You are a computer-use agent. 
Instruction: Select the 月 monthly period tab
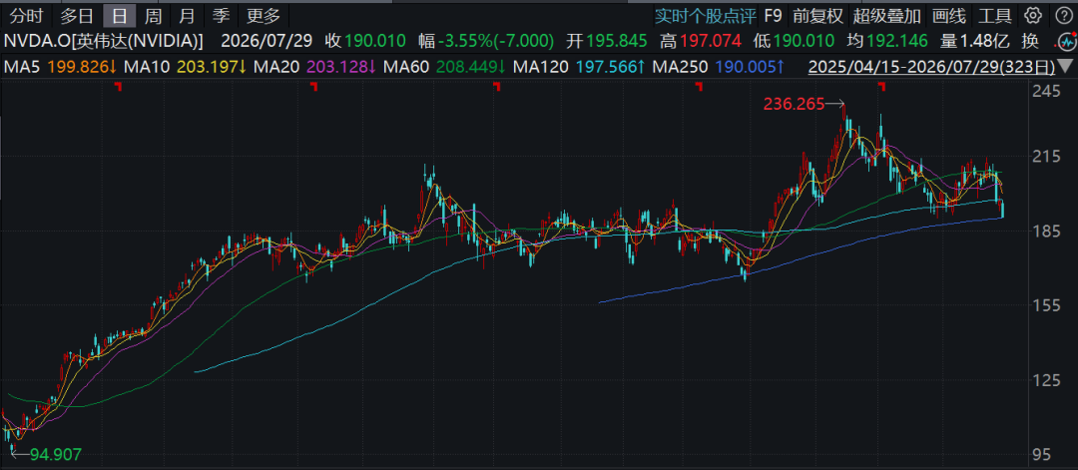[x=187, y=15]
